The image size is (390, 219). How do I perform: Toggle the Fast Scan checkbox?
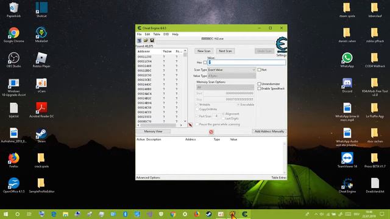197,116
